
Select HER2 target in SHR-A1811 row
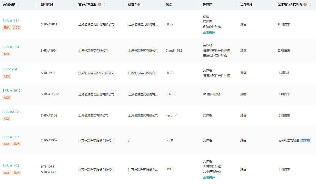coord(170,24)
